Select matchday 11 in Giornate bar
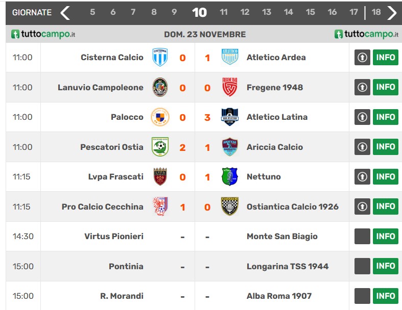 tap(224, 12)
